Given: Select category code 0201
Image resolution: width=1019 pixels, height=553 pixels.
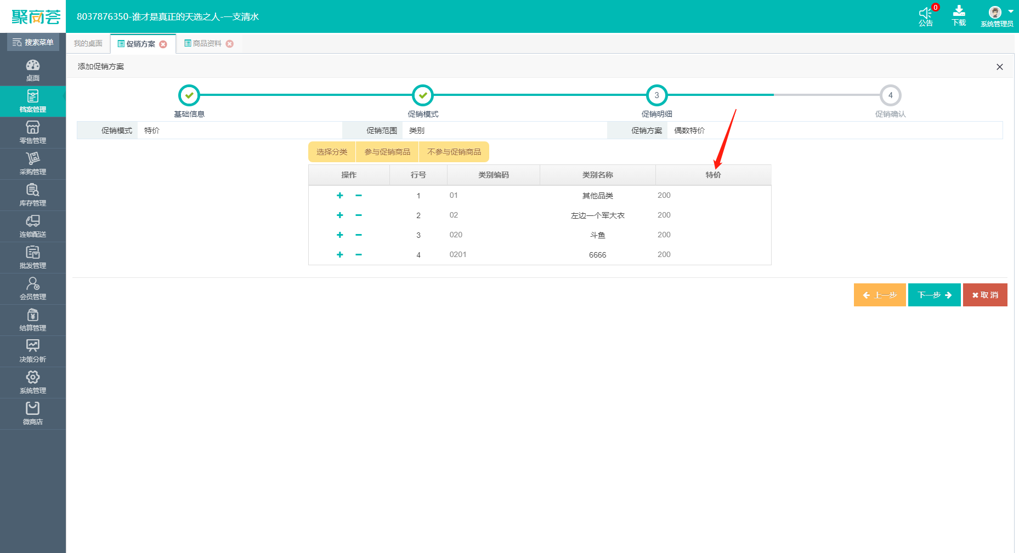Looking at the screenshot, I should coord(458,255).
